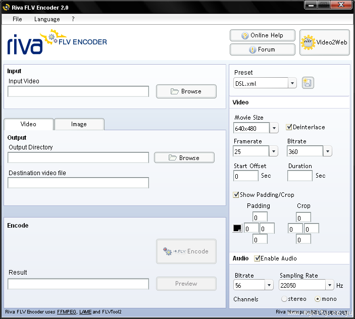Open Online Help

coord(263,35)
